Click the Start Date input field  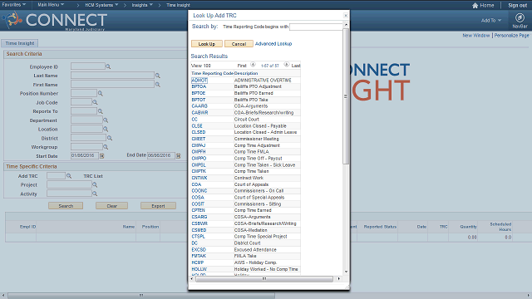[x=85, y=155]
